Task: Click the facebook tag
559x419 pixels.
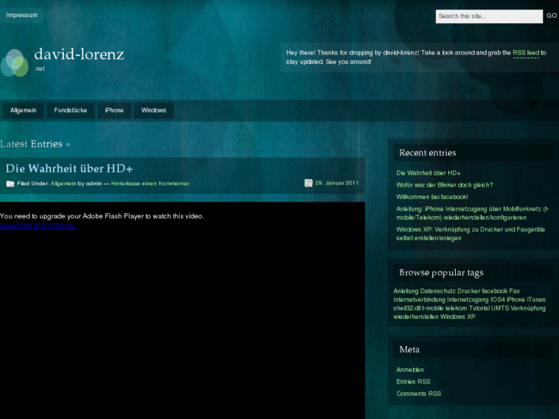Action: (494, 291)
